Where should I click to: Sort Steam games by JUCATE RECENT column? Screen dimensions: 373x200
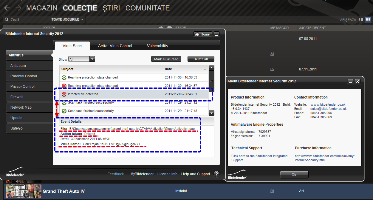click(312, 28)
